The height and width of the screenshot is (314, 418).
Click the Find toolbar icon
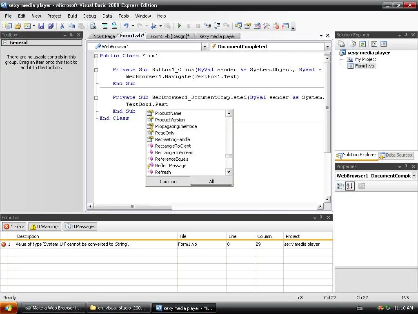point(93,26)
